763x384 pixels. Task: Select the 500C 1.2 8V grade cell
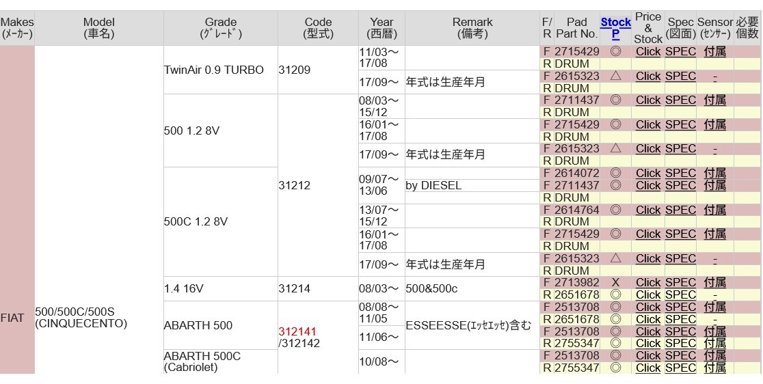pyautogui.click(x=220, y=221)
